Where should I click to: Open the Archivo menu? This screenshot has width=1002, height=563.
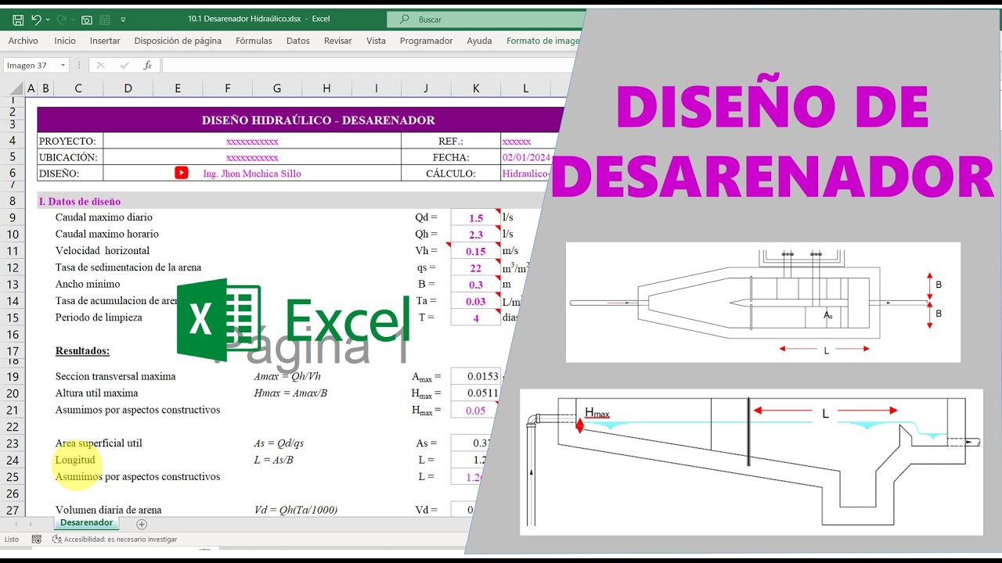point(23,41)
